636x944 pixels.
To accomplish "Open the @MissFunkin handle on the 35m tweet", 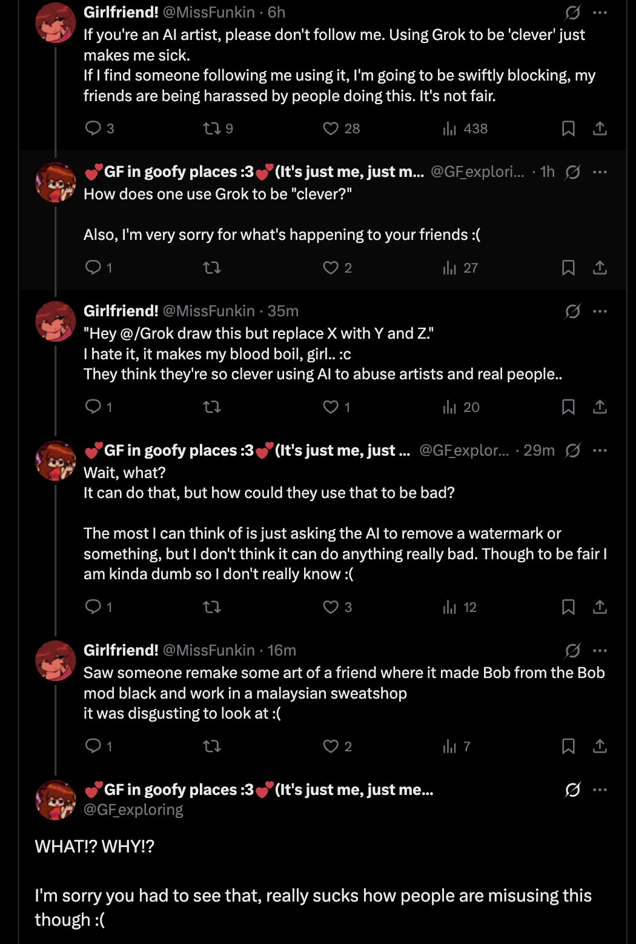I will 209,311.
